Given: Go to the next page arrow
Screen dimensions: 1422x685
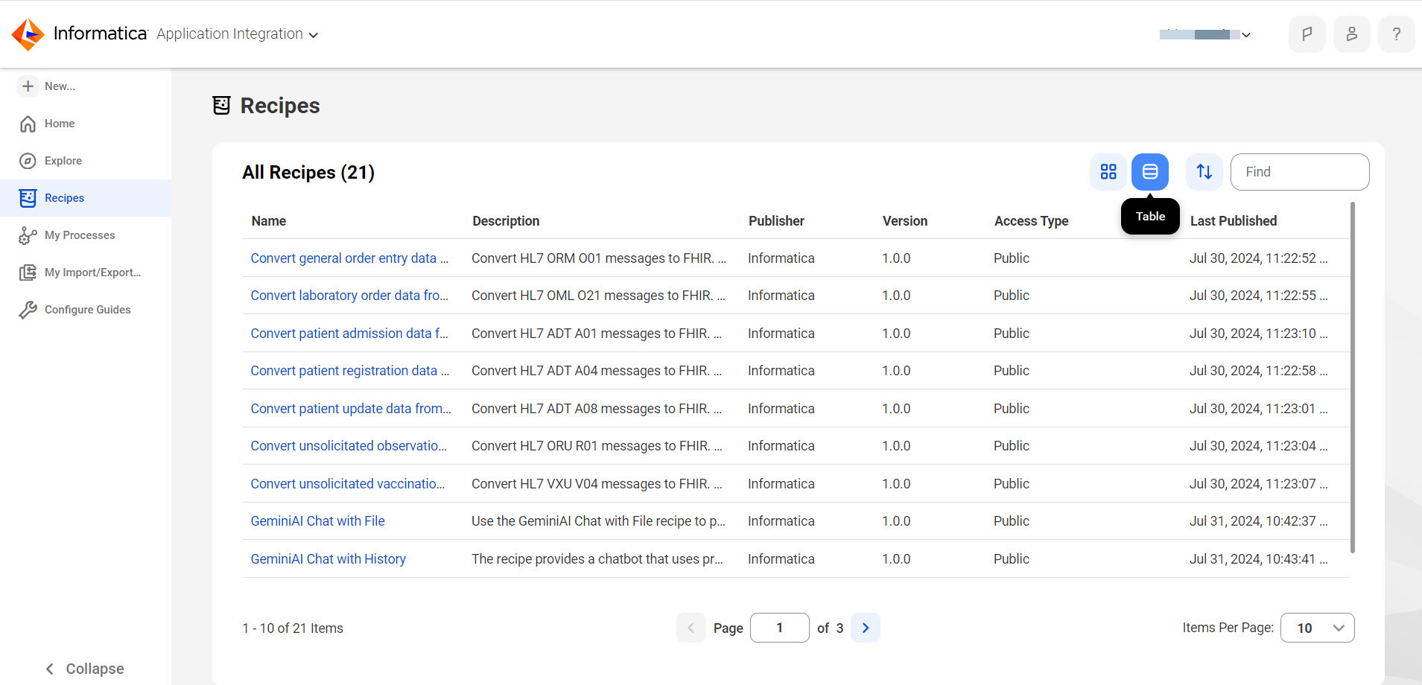Looking at the screenshot, I should (866, 628).
